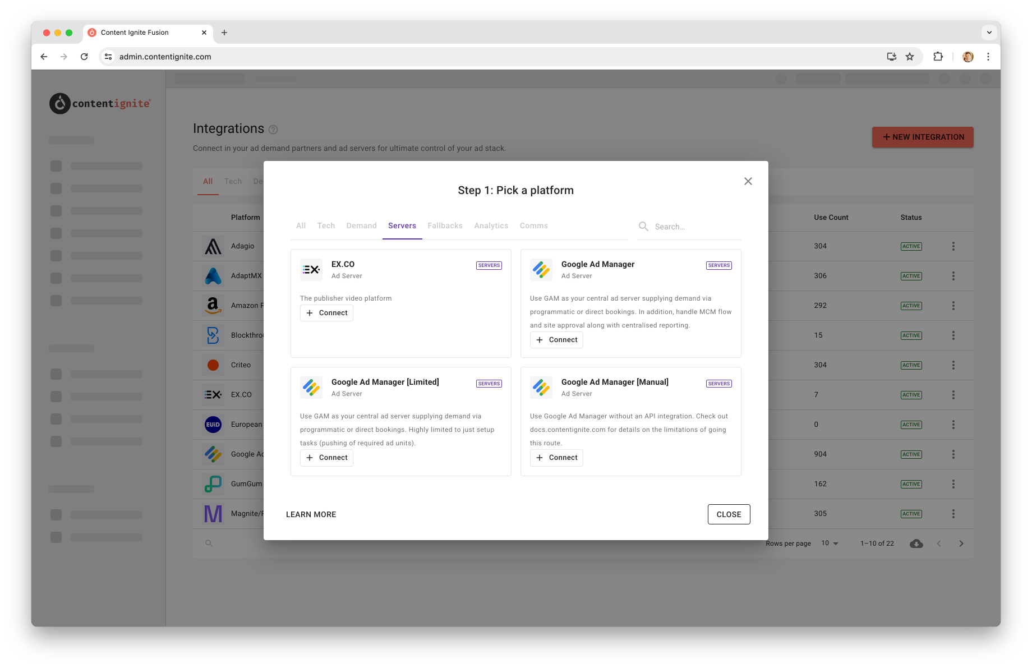This screenshot has width=1032, height=668.
Task: Click the EX.CO logo in the card
Action: click(311, 270)
